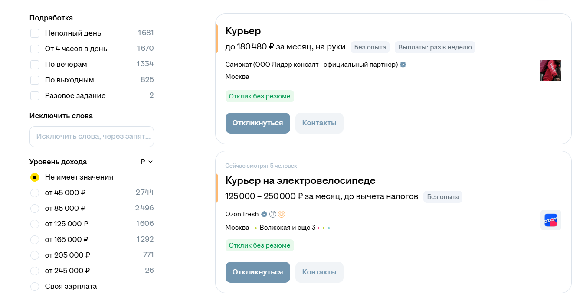583x297 pixels.
Task: Click the ruble sign in the Уровень дохода header
Action: click(142, 162)
